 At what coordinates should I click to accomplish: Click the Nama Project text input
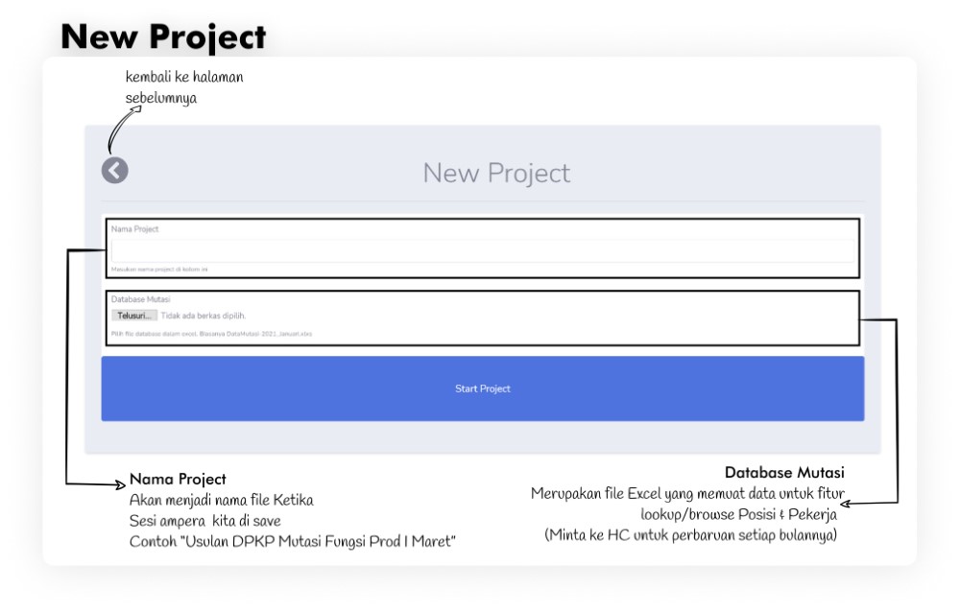pos(482,250)
